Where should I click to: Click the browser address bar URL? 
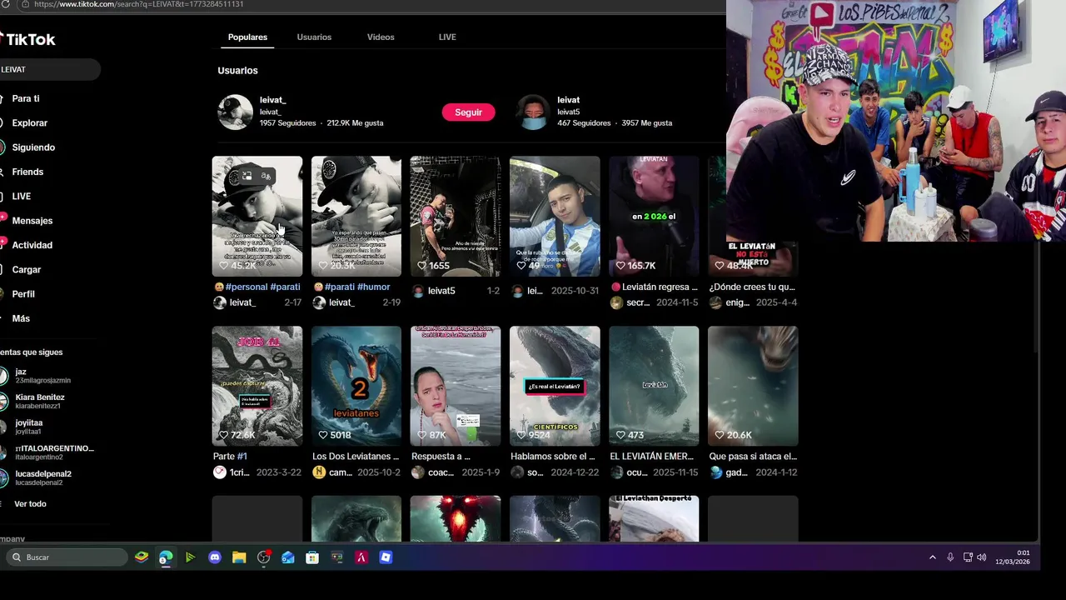pos(139,4)
